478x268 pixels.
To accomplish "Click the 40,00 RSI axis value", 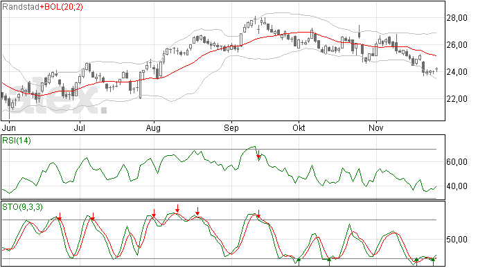I will click(x=457, y=186).
